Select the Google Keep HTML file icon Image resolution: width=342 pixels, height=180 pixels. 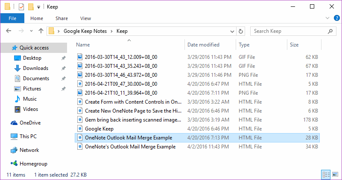(79, 128)
